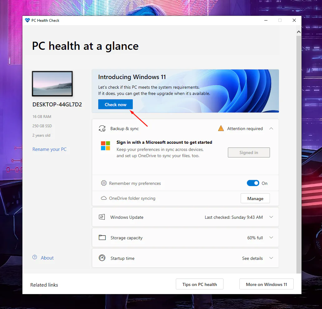
Task: Open More on Windows 11
Action: pyautogui.click(x=266, y=284)
